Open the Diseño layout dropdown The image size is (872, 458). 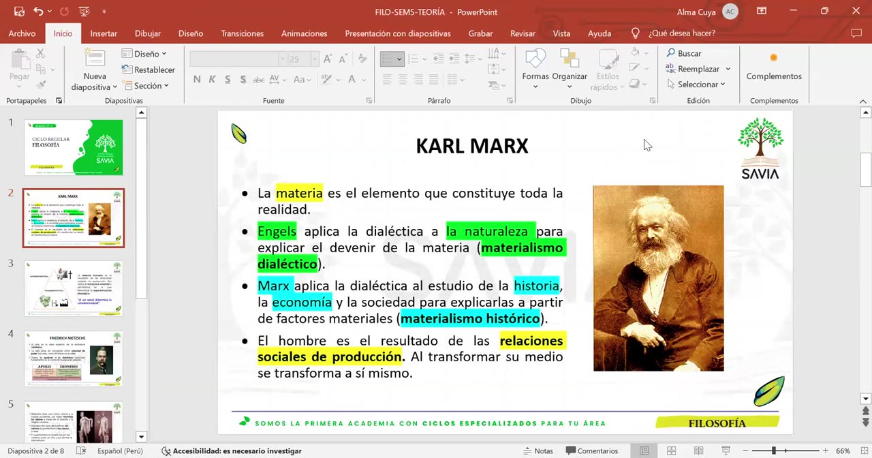pyautogui.click(x=144, y=54)
